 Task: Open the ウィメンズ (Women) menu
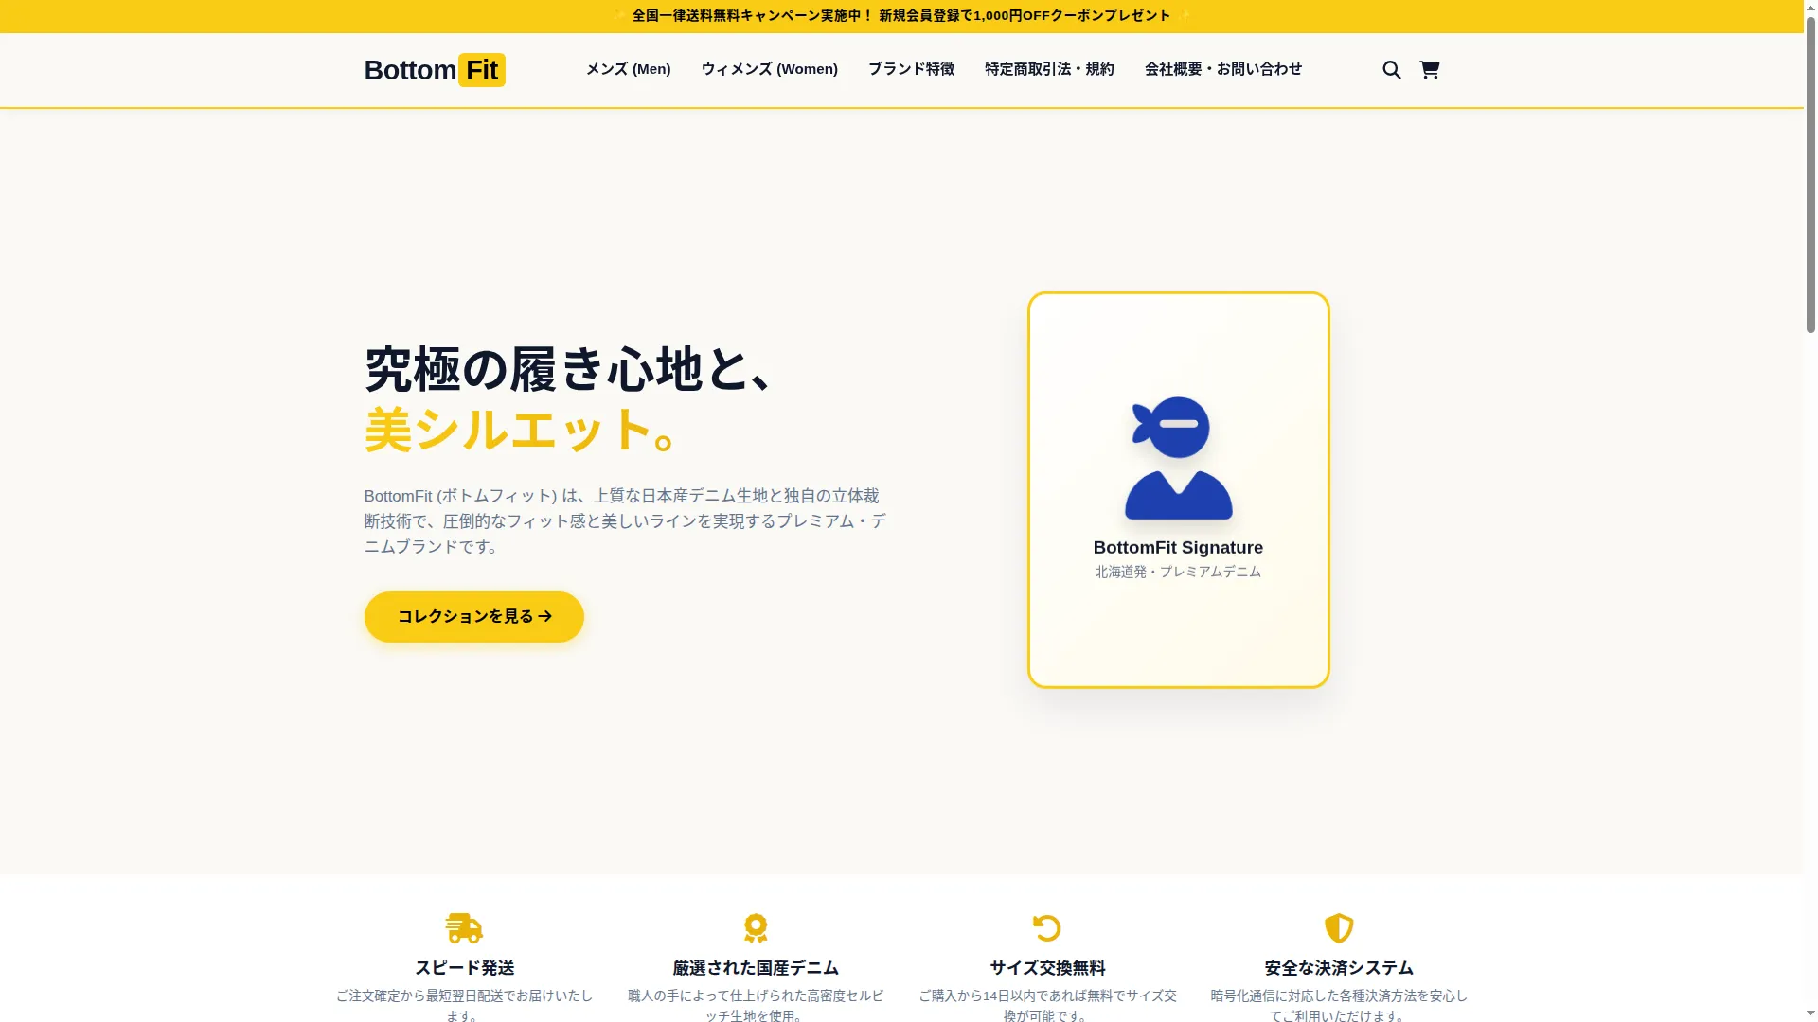pos(770,69)
